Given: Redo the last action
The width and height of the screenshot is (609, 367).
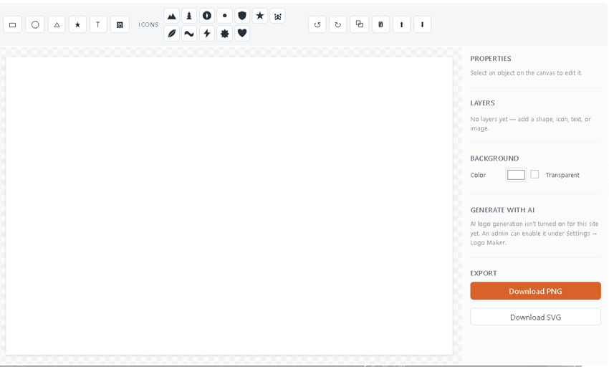Looking at the screenshot, I should coord(338,24).
